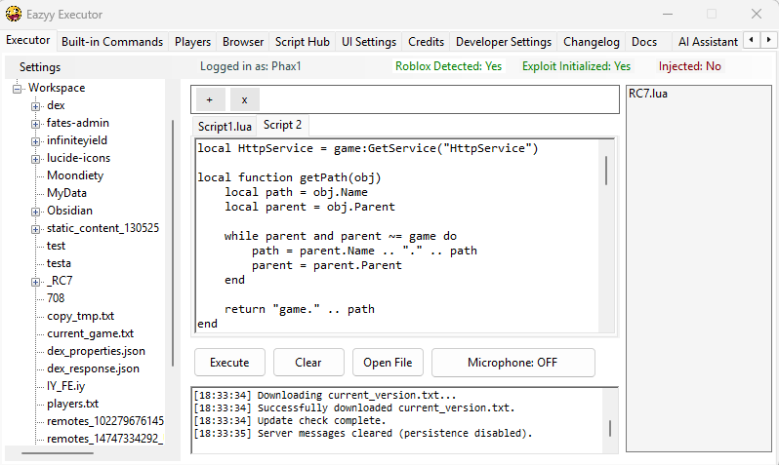
Task: Collapse the Workspace tree root
Action: click(19, 88)
